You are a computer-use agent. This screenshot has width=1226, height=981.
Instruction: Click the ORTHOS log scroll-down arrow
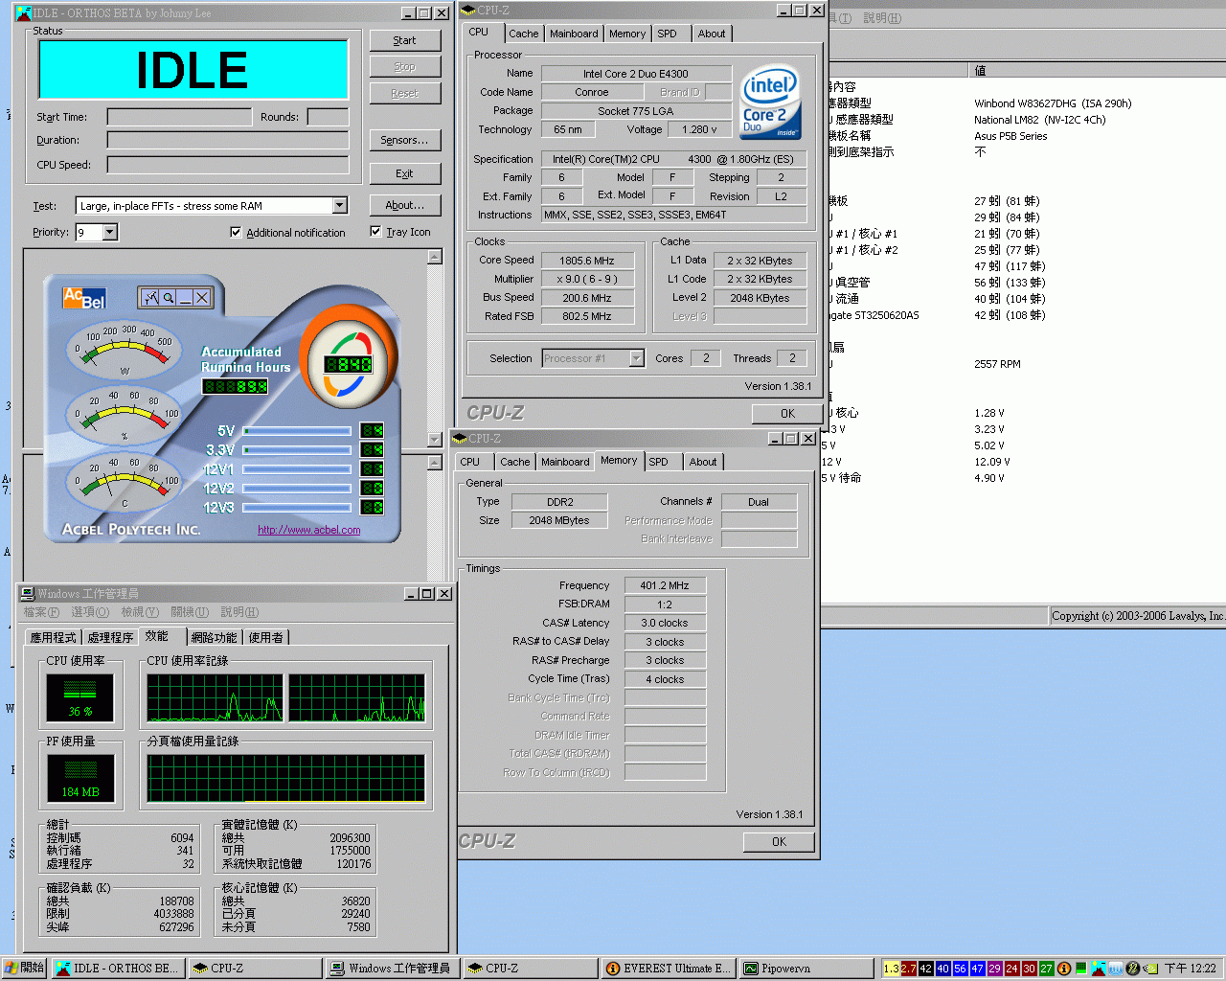tap(435, 440)
